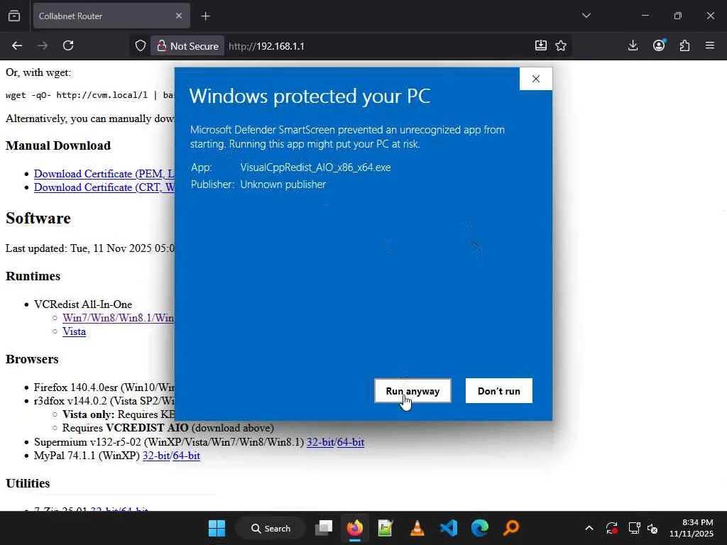
Task: Open MyPal 64-bit download link
Action: [x=187, y=456]
